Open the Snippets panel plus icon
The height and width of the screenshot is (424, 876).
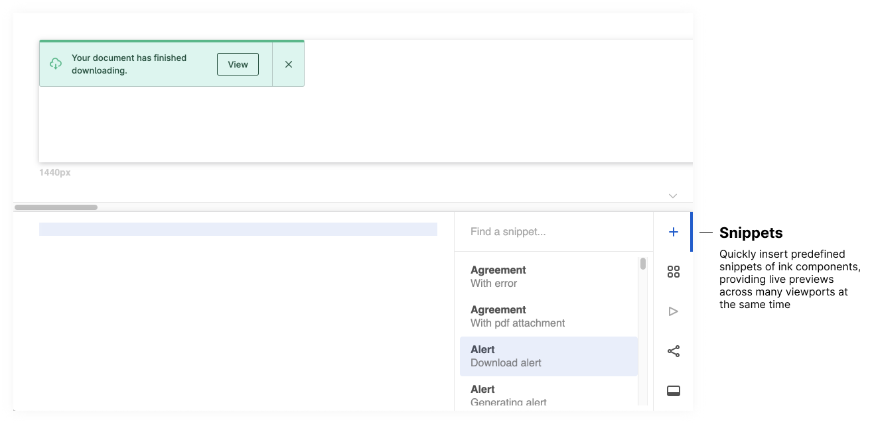tap(673, 232)
